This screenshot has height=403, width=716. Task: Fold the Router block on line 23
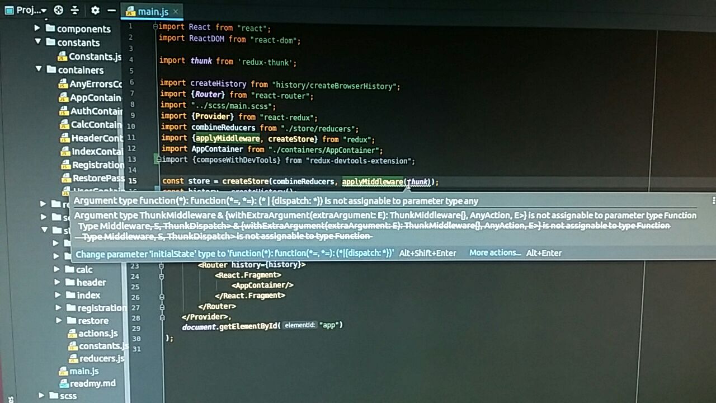click(161, 265)
